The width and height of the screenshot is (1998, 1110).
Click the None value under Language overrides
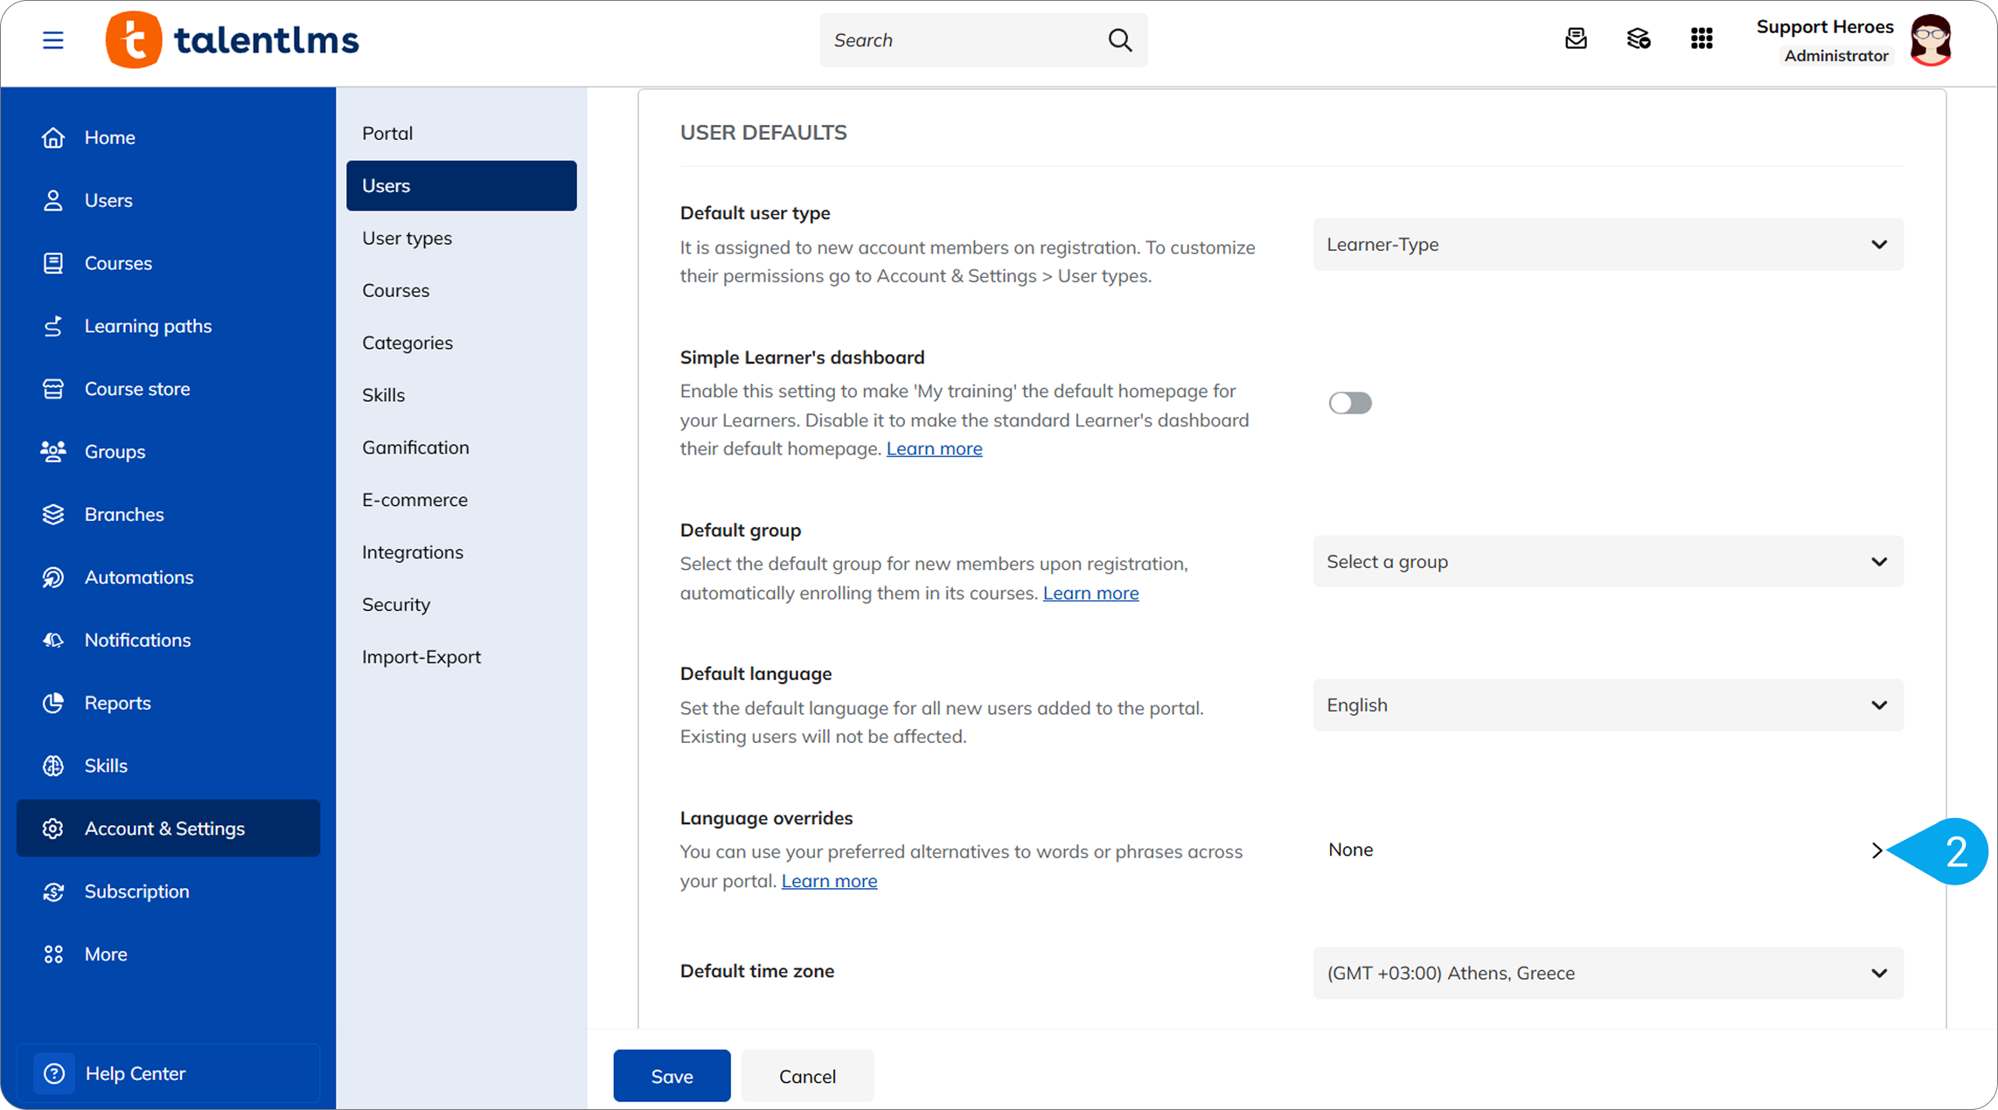click(1350, 850)
